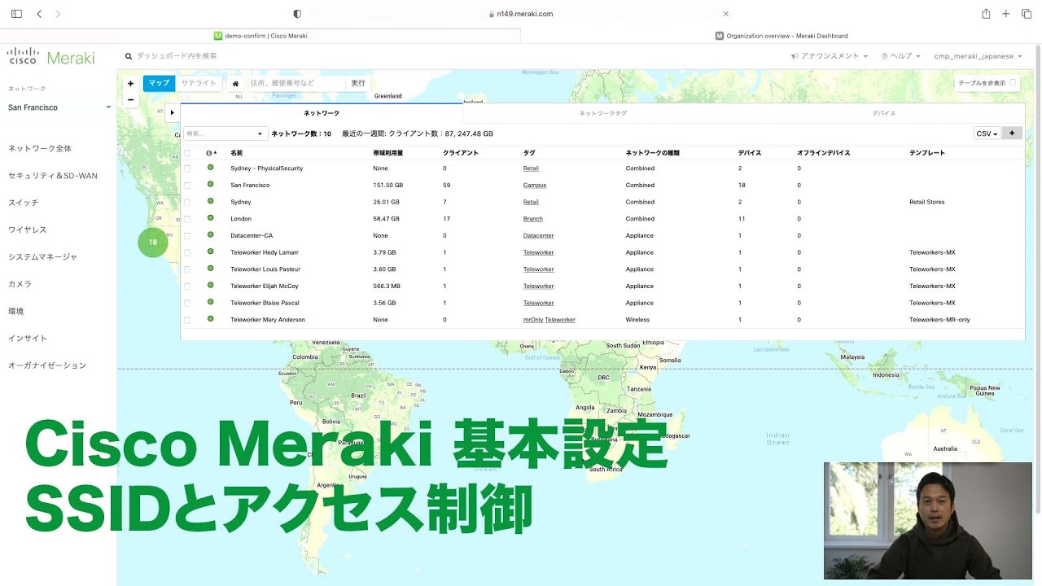Click the Teleworker Elijah McCoy network name
The height and width of the screenshot is (586, 1042).
265,286
